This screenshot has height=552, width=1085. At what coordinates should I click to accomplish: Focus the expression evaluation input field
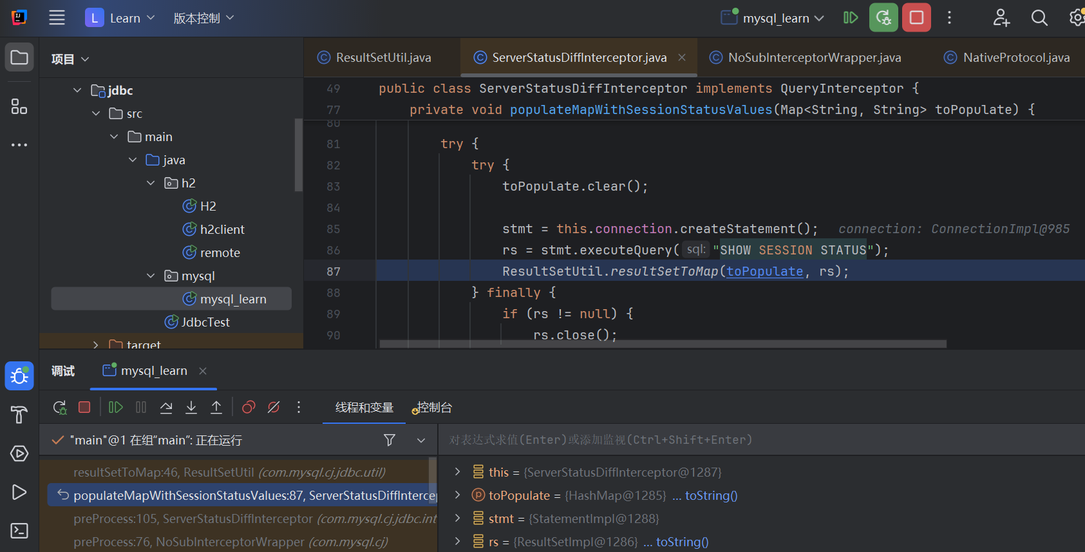762,440
